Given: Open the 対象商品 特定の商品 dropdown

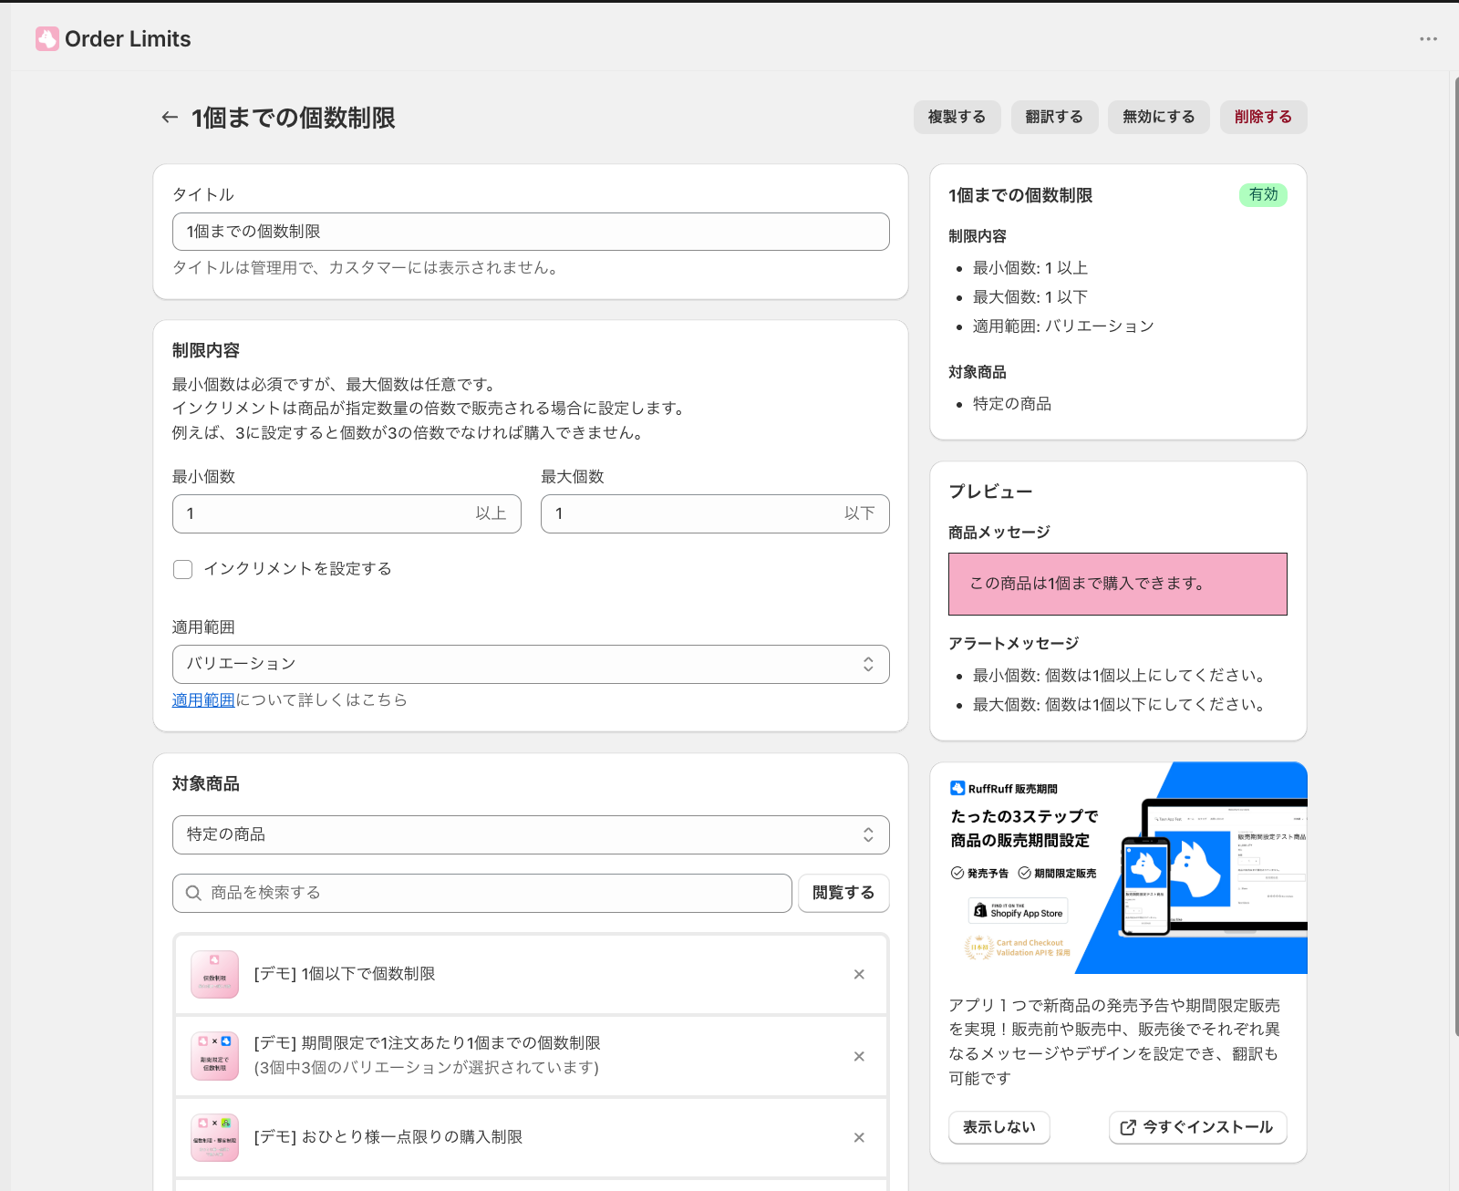Looking at the screenshot, I should tap(531, 834).
